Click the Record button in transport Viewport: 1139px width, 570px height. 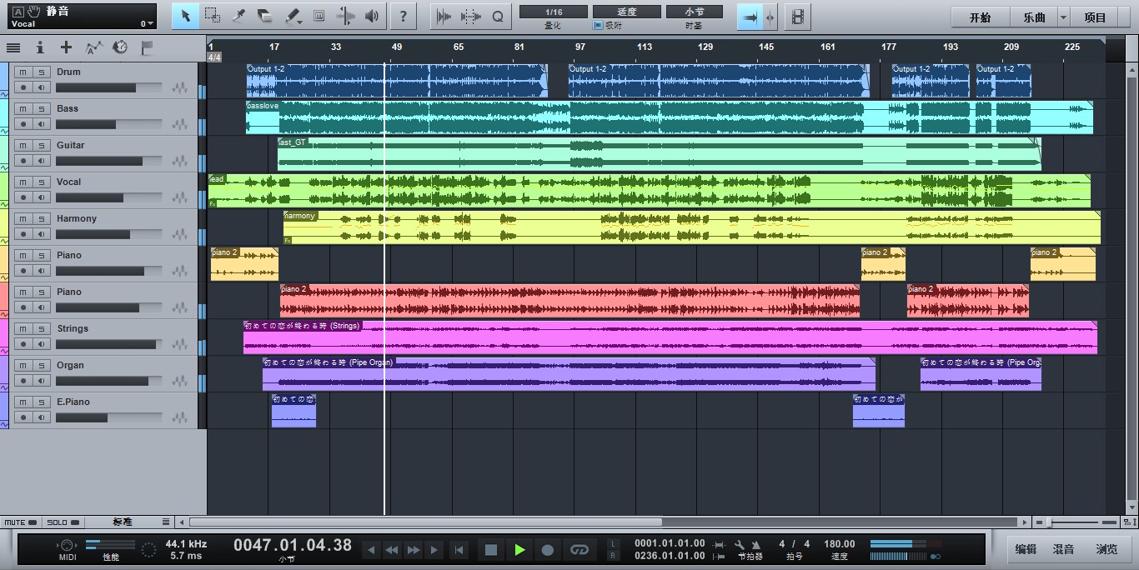point(548,550)
